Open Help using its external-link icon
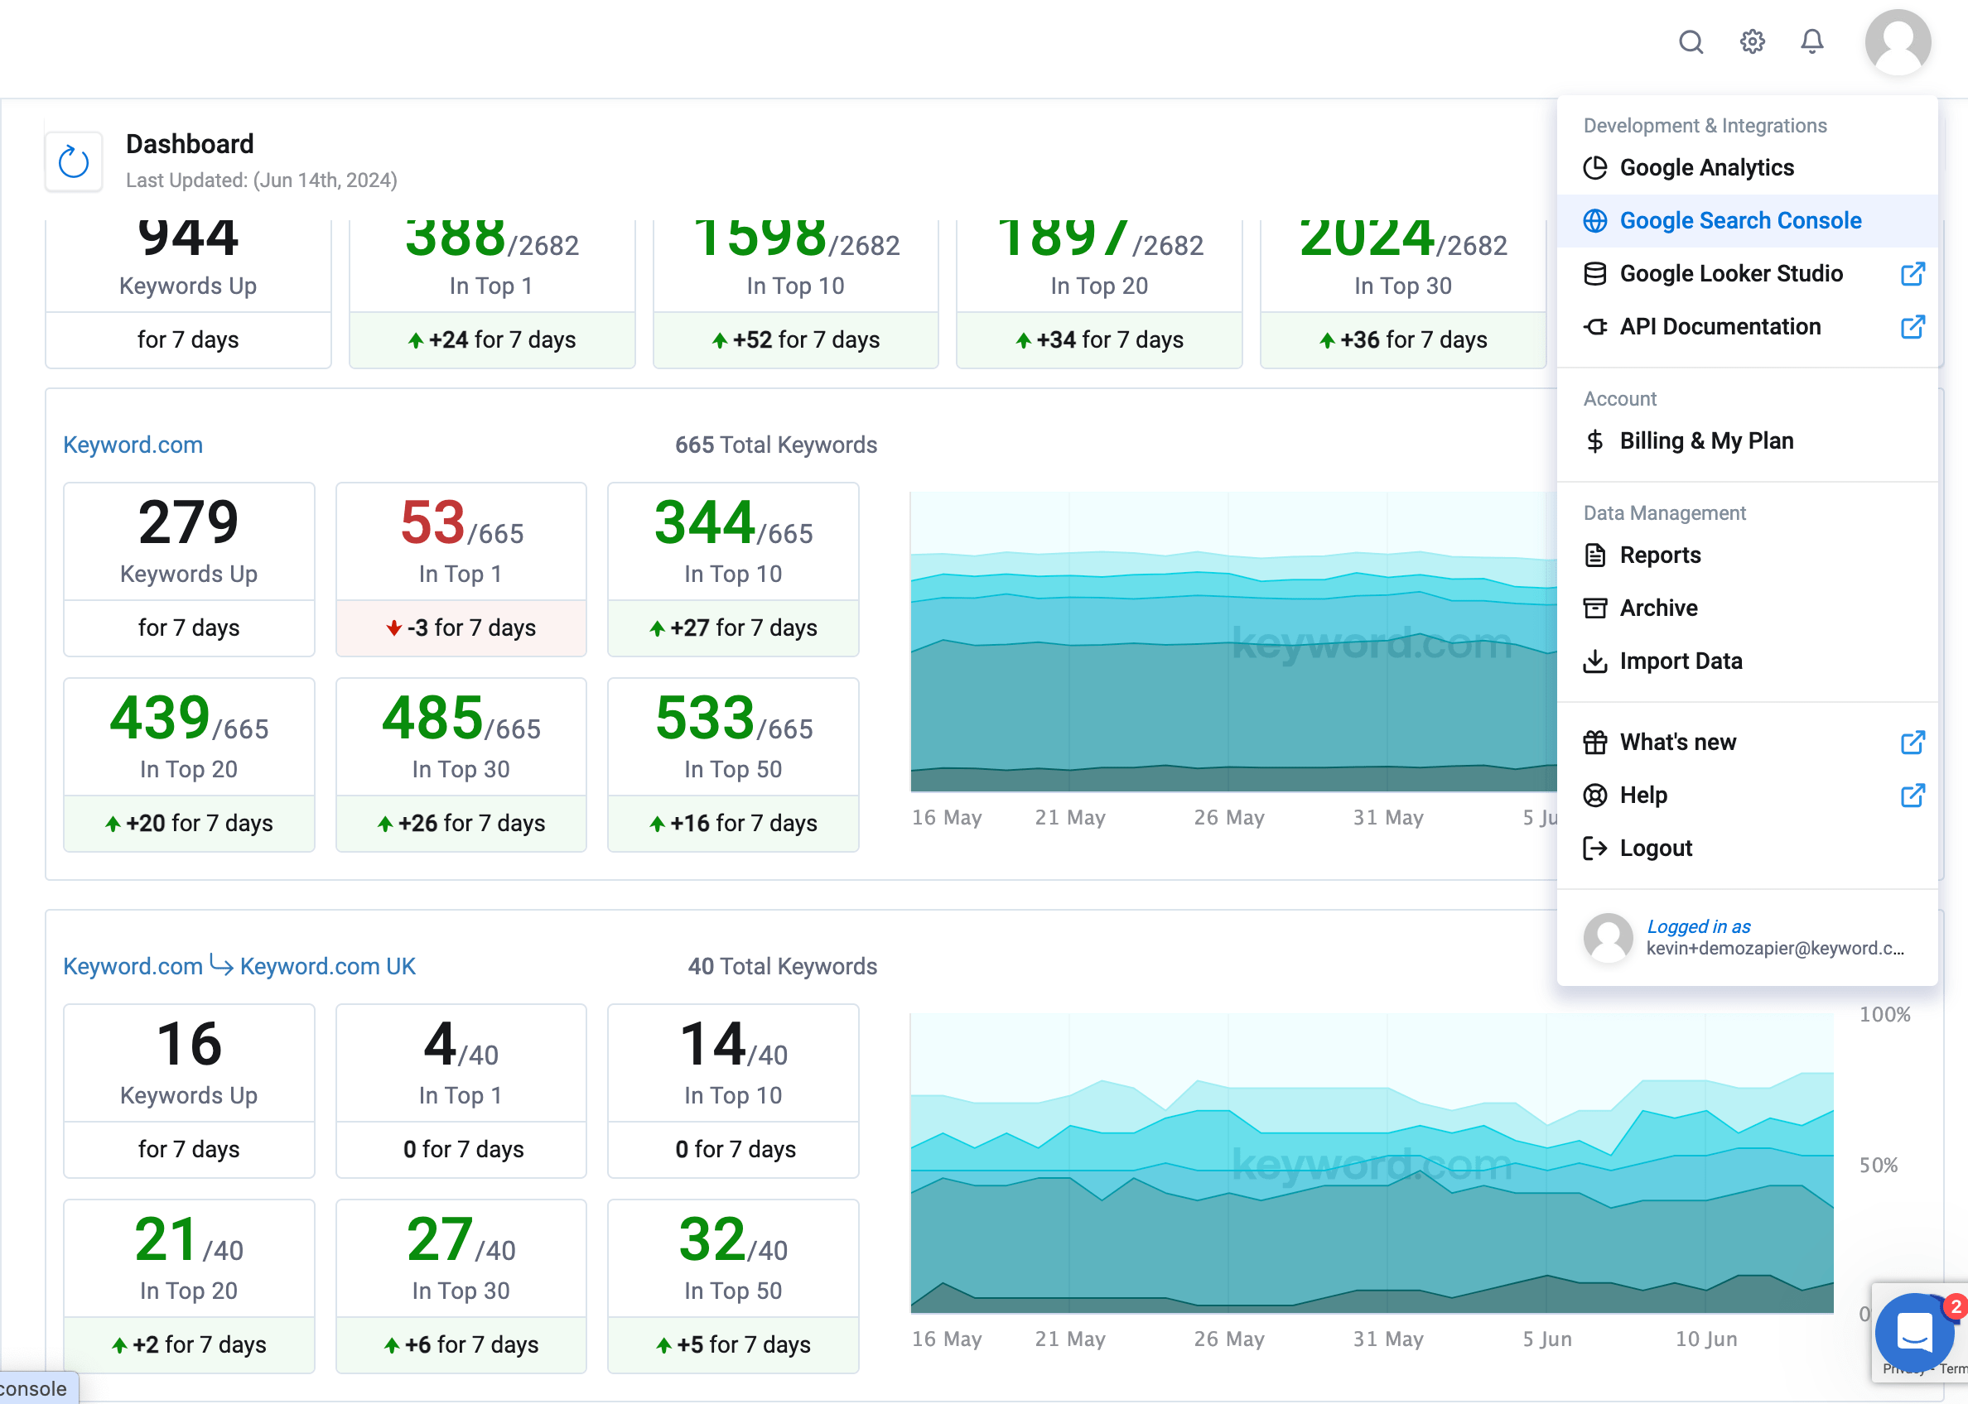Viewport: 1968px width, 1404px height. [1913, 796]
